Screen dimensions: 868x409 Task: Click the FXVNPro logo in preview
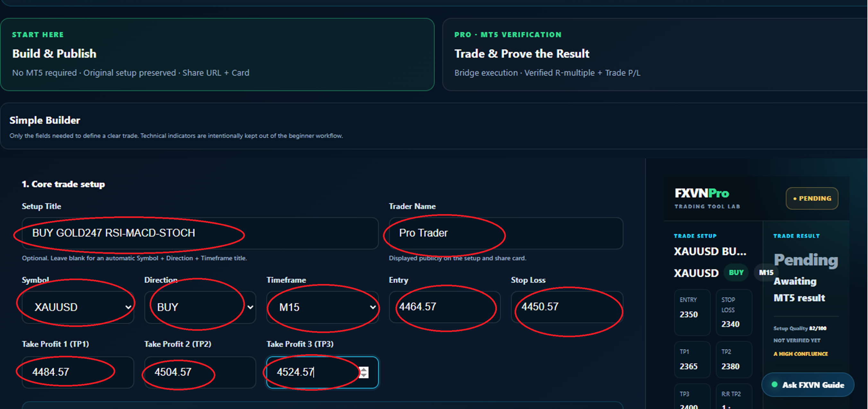702,193
